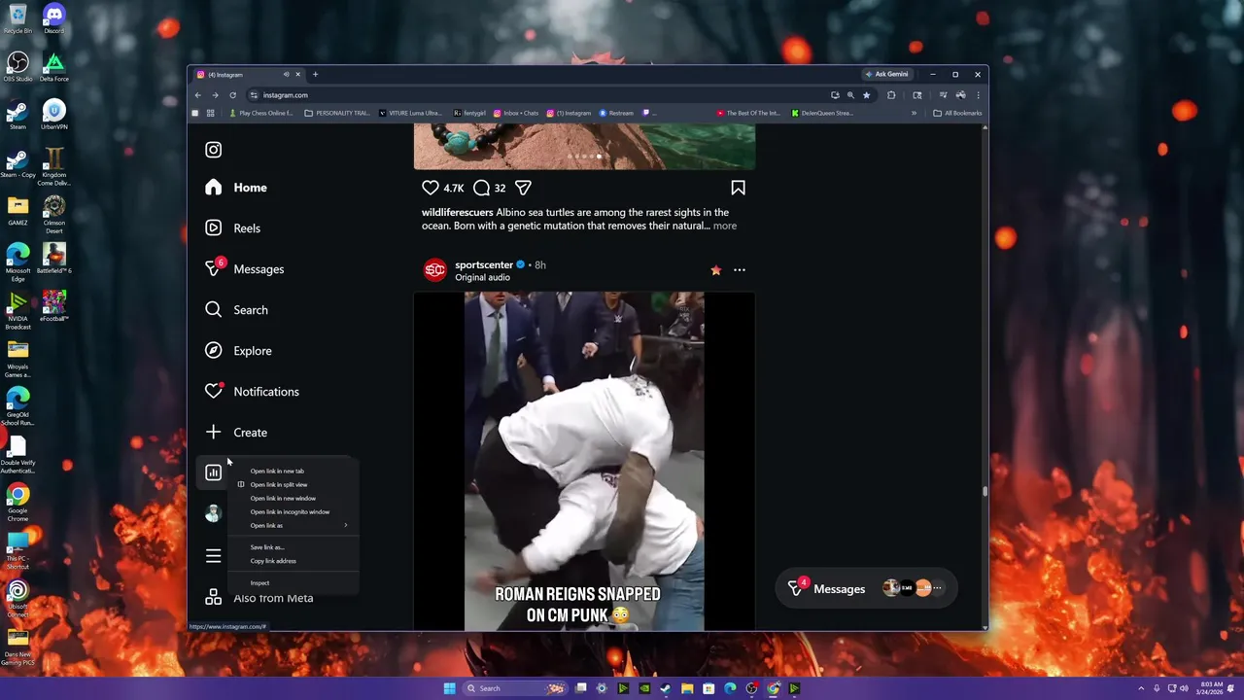The height and width of the screenshot is (700, 1244).
Task: Expand 'Open link as' submenu
Action: click(292, 525)
